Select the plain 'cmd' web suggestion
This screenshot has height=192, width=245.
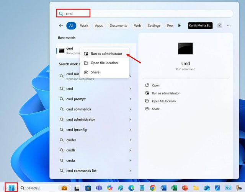96,89
